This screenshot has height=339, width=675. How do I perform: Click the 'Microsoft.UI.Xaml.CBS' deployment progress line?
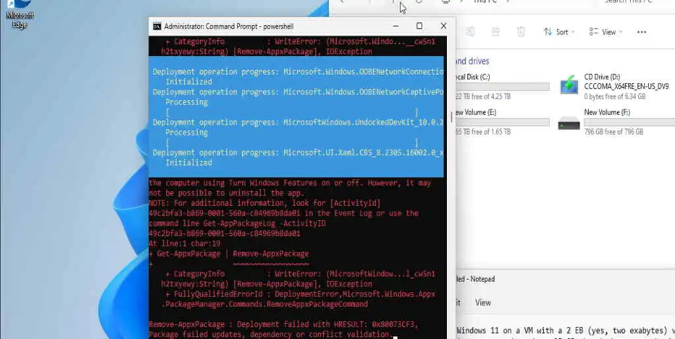[x=298, y=152]
